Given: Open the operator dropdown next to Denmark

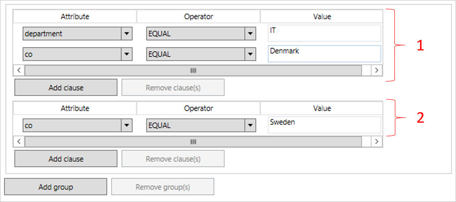Looking at the screenshot, I should tap(250, 54).
